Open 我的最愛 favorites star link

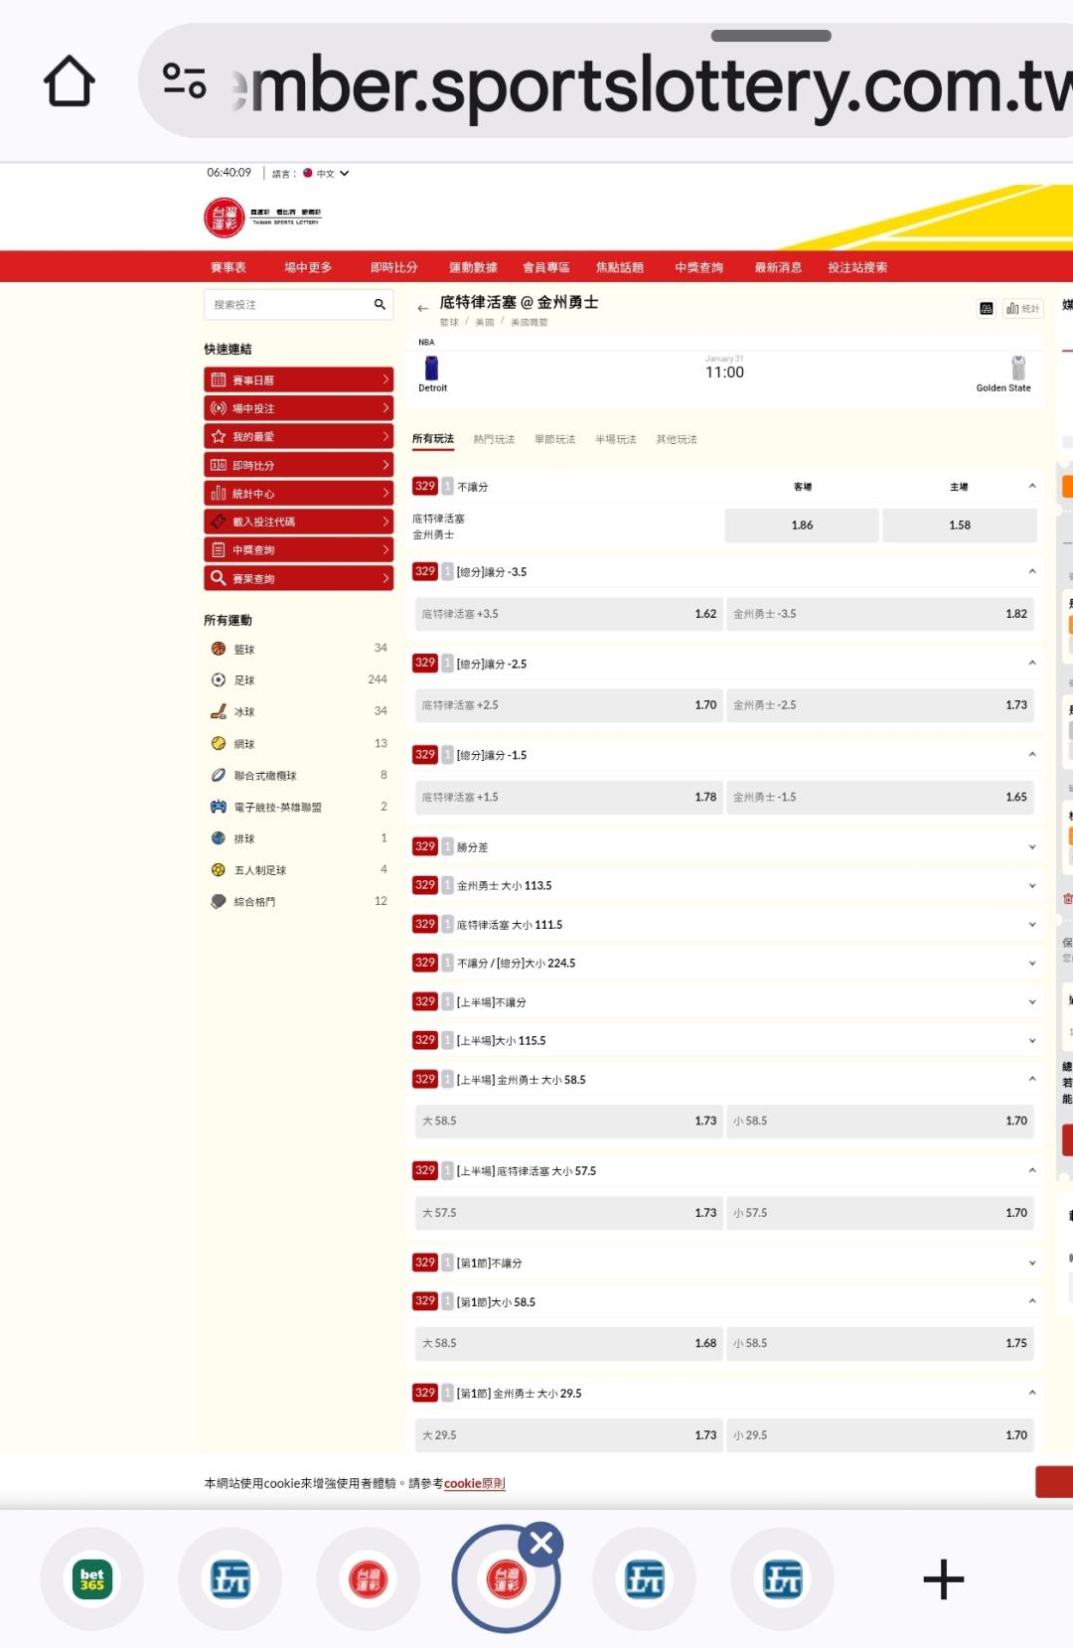pos(298,436)
